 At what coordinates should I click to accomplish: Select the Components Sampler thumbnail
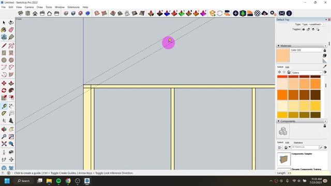pyautogui.click(x=284, y=159)
